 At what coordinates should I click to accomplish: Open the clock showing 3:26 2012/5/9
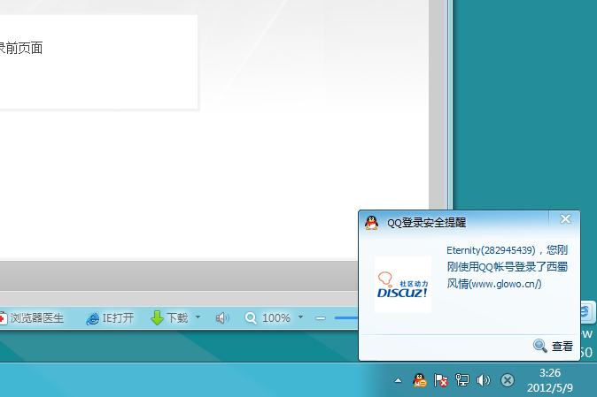tap(550, 380)
